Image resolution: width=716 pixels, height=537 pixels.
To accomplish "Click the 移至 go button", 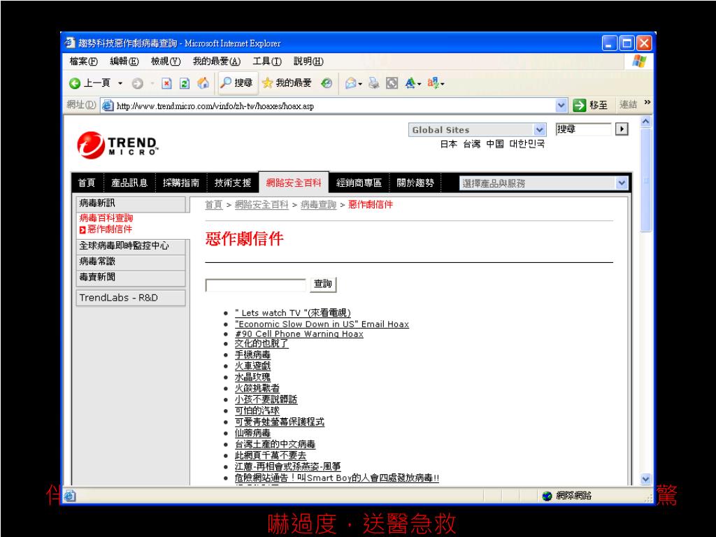I will click(x=590, y=106).
